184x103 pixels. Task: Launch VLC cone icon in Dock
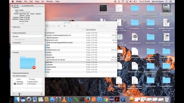pos(64,99)
